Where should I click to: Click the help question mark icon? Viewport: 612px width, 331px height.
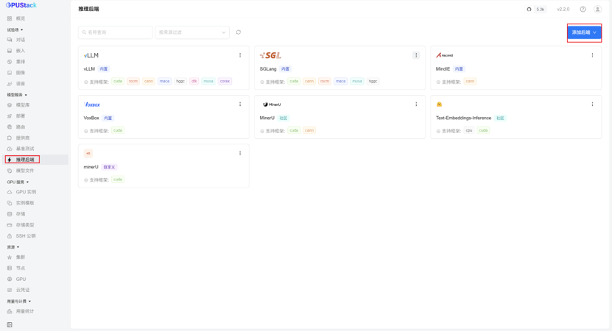583,10
